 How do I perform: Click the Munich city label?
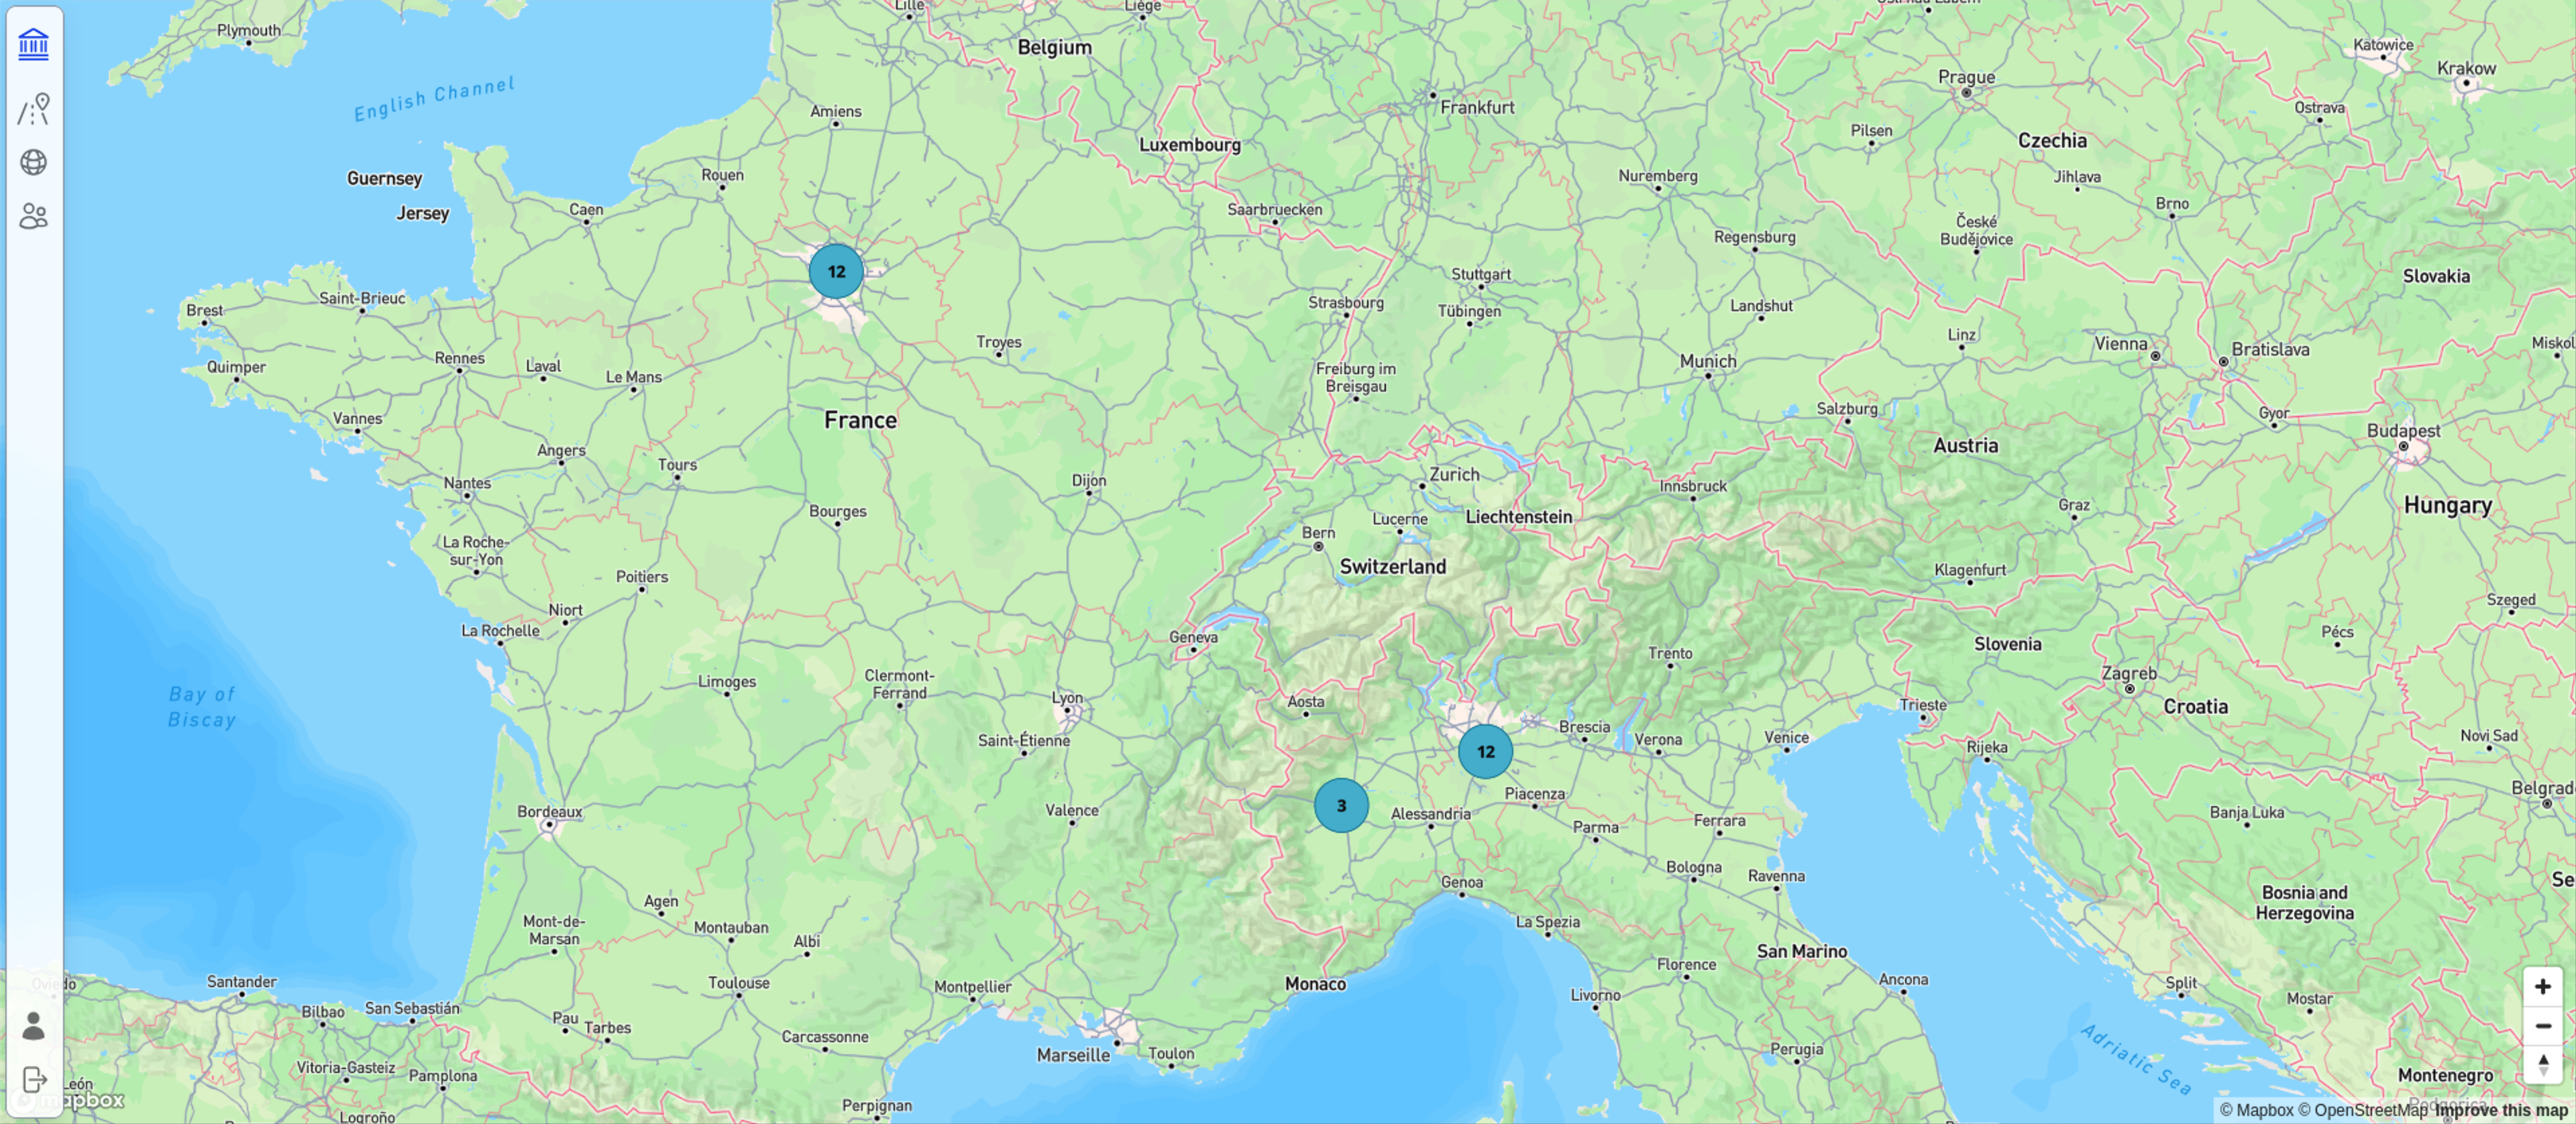[1708, 361]
